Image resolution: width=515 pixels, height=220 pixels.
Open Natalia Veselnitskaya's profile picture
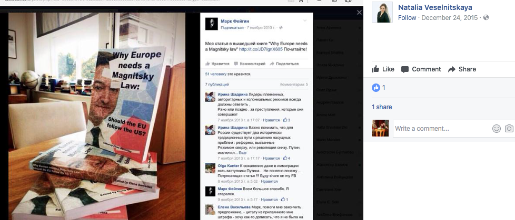click(x=382, y=12)
